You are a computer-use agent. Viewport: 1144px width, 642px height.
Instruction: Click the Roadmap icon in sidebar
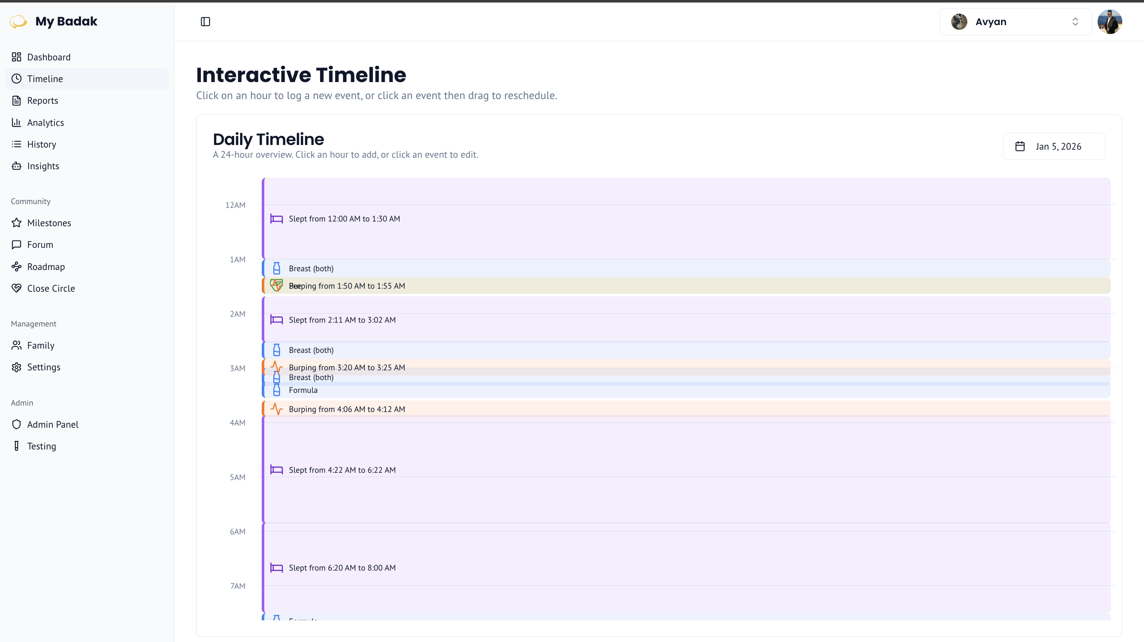pyautogui.click(x=17, y=266)
